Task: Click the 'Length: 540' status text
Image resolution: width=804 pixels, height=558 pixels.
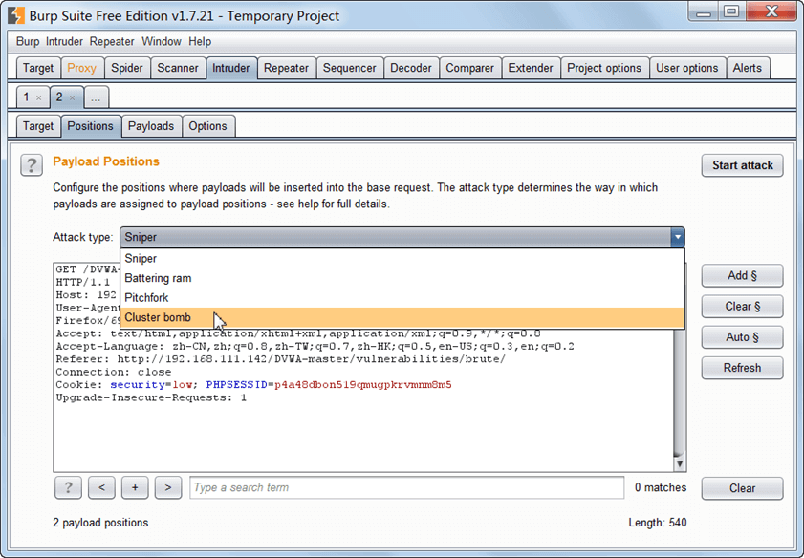Action: click(x=658, y=523)
